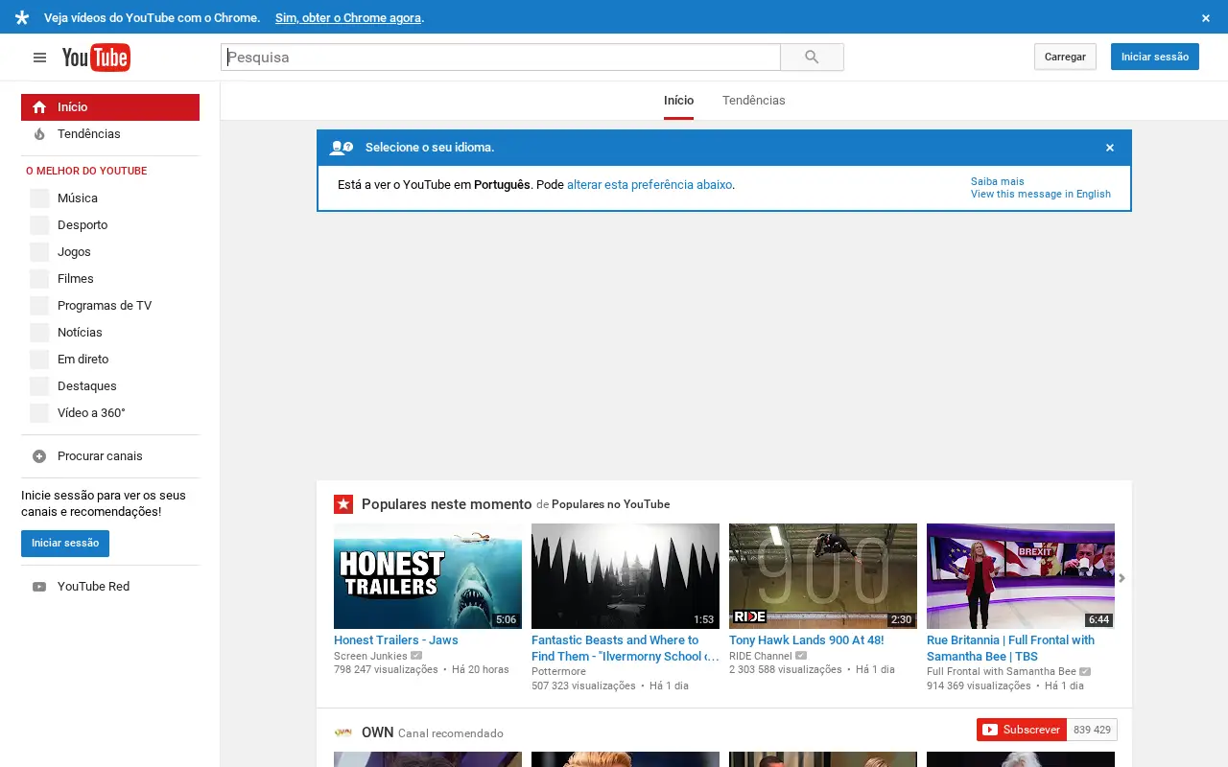
Task: Click the Tendências flame icon
Action: tap(39, 134)
